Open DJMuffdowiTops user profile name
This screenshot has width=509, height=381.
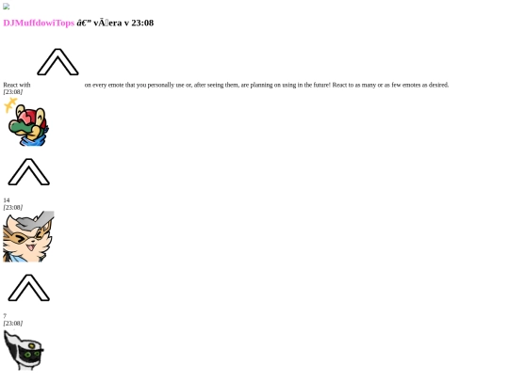click(x=39, y=23)
